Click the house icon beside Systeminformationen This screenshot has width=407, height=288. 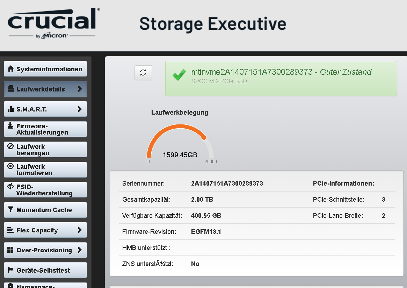[11, 69]
